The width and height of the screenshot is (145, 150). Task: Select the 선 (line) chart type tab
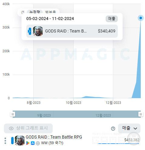pos(23,12)
